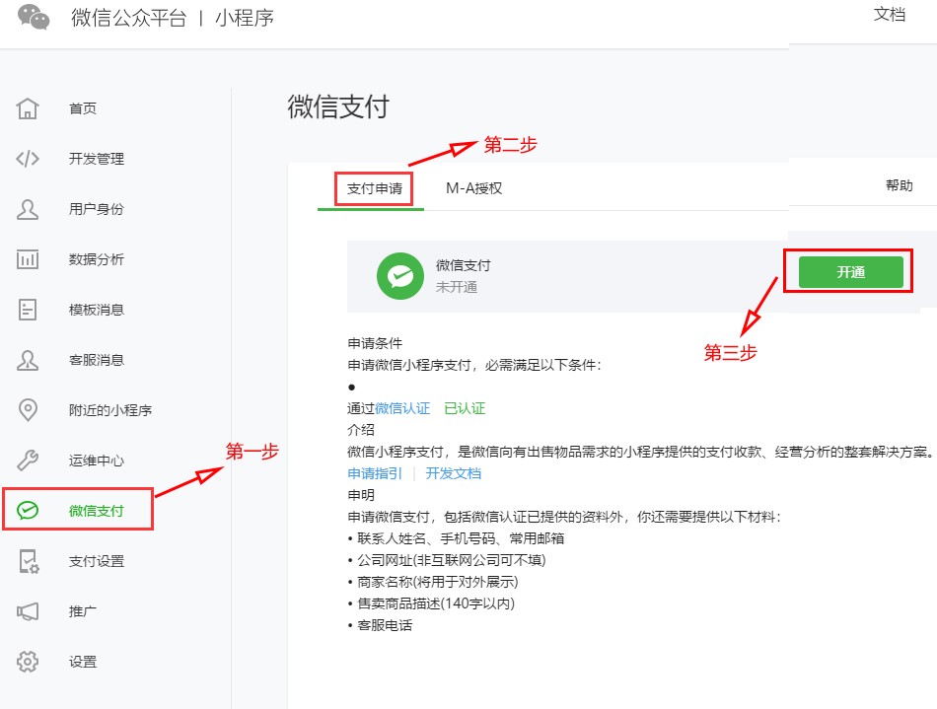Click the 未开通 status text

[456, 287]
